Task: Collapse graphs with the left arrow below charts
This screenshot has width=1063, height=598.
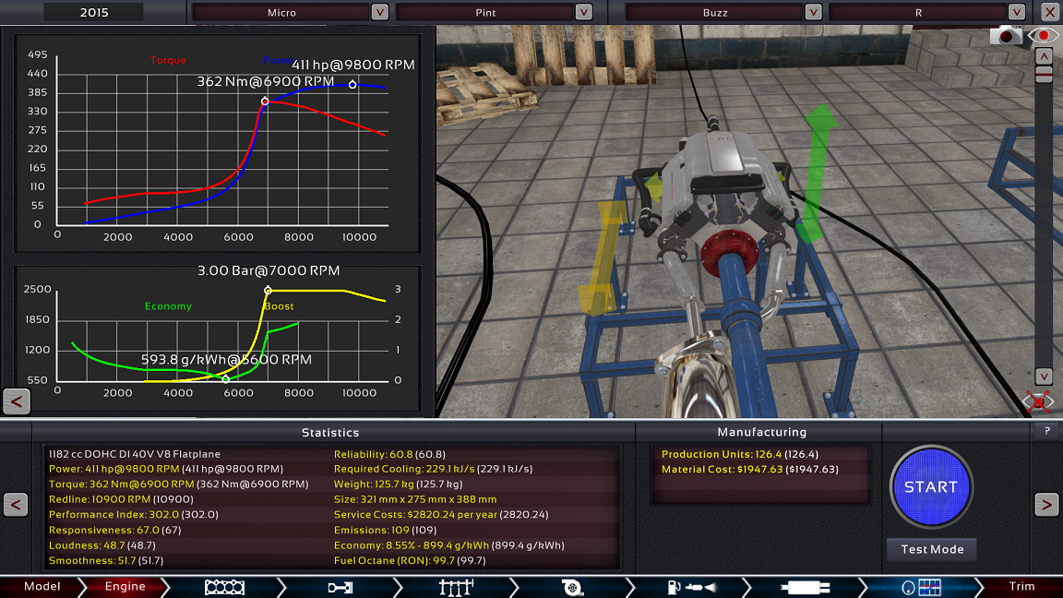Action: click(x=17, y=401)
